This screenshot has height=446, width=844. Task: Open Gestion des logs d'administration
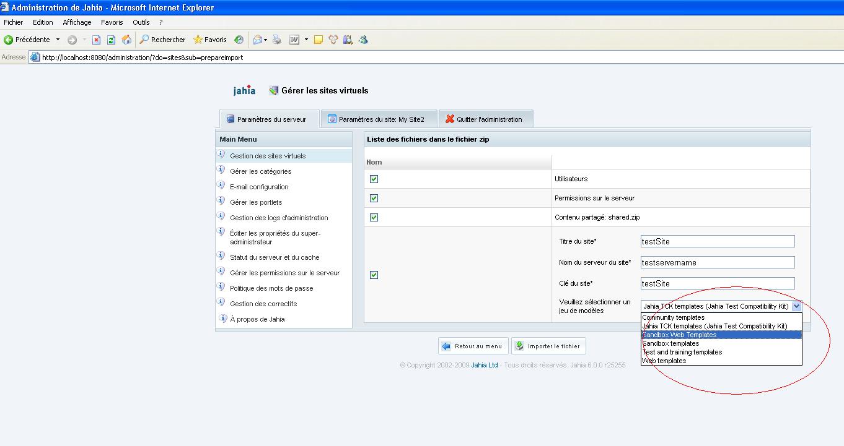pyautogui.click(x=279, y=218)
